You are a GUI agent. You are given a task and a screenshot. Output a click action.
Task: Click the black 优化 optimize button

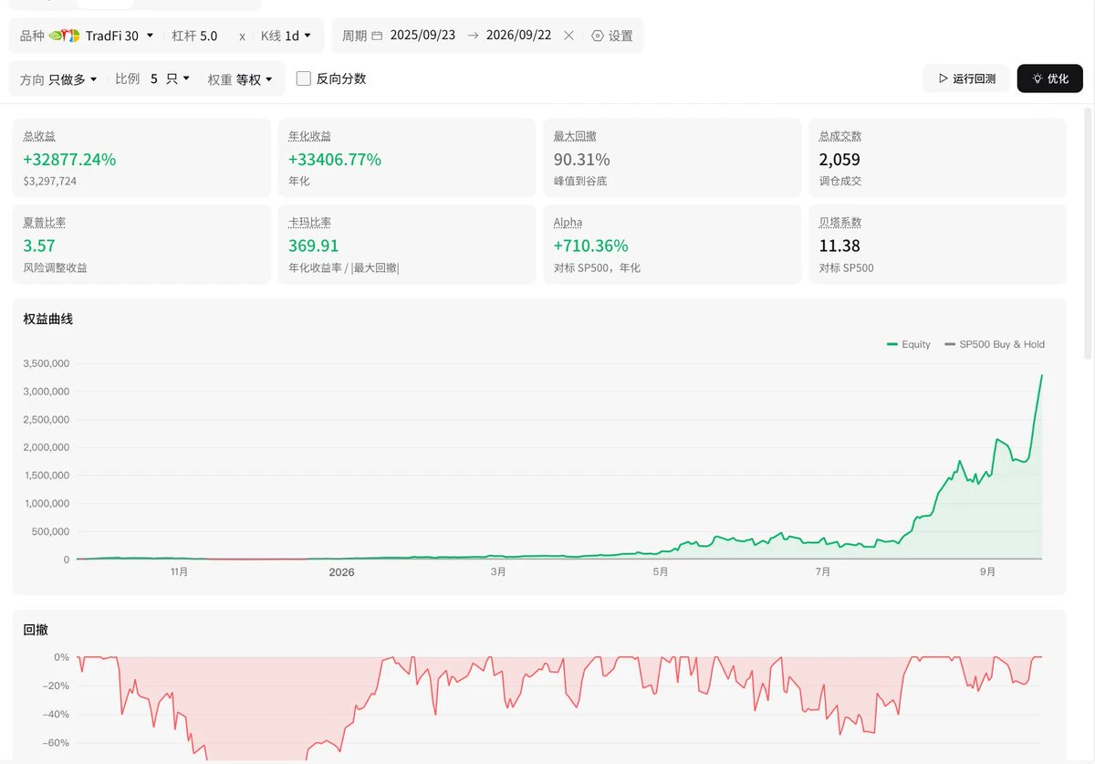[x=1049, y=78]
